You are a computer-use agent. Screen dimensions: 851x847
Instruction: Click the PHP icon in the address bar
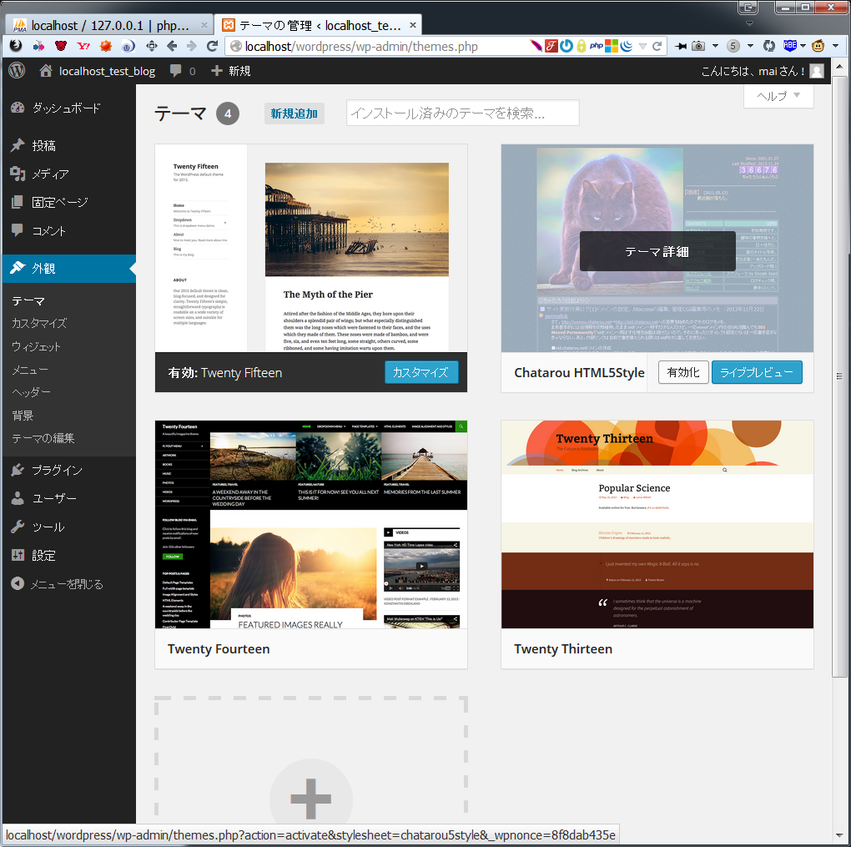[597, 46]
